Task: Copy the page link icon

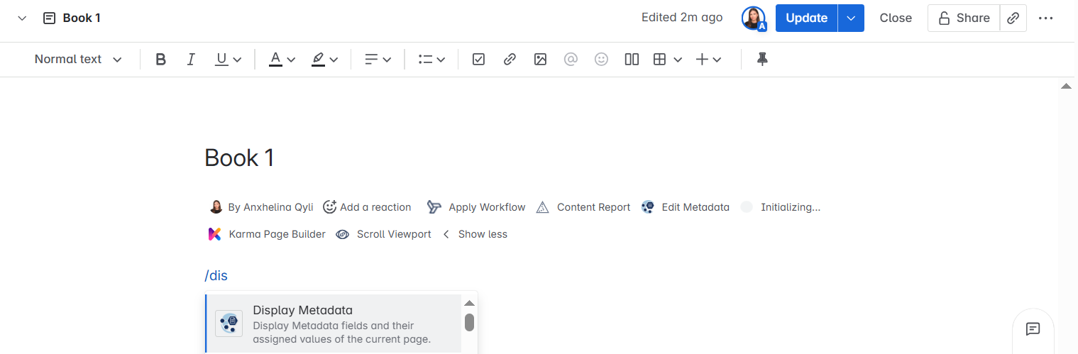Action: [1013, 18]
